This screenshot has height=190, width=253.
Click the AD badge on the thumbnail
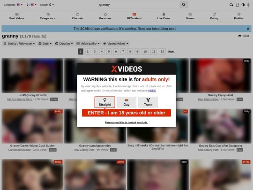[186, 111]
